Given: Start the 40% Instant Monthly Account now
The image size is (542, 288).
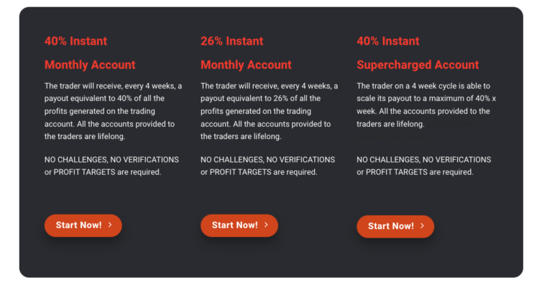Looking at the screenshot, I should pyautogui.click(x=83, y=225).
